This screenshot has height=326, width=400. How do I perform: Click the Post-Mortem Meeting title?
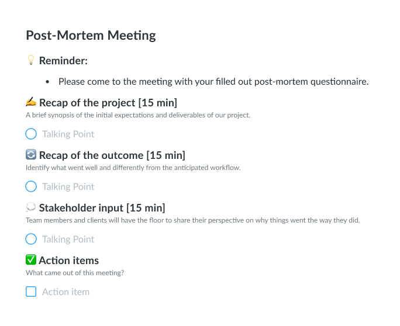pyautogui.click(x=91, y=35)
